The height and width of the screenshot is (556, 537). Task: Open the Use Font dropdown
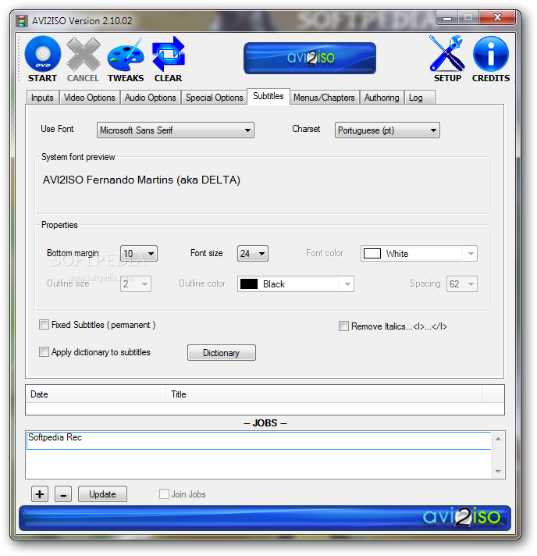176,130
